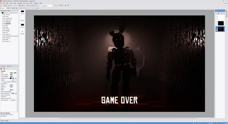Toggle visibility eye of layer 2
Image resolution: width=228 pixels, height=124 pixels.
[217, 23]
